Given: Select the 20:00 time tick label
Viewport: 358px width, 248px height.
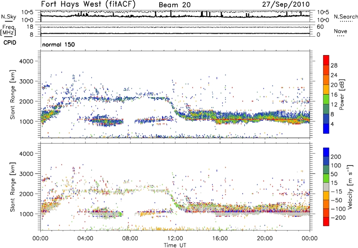Looking at the screenshot, I should tap(264, 239).
